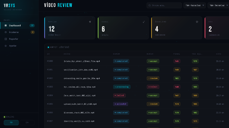Select the Kabul 6 summary card
This screenshot has width=229, height=128.
coord(123,28)
